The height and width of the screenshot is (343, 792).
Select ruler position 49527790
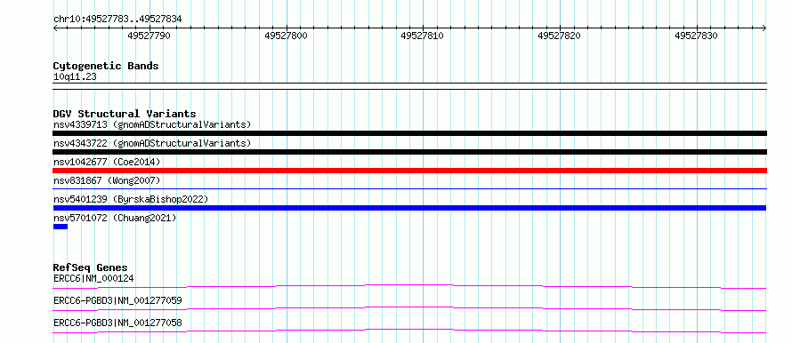coord(149,36)
